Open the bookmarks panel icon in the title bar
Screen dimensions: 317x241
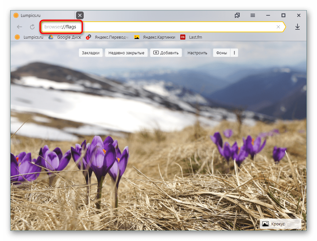click(237, 15)
